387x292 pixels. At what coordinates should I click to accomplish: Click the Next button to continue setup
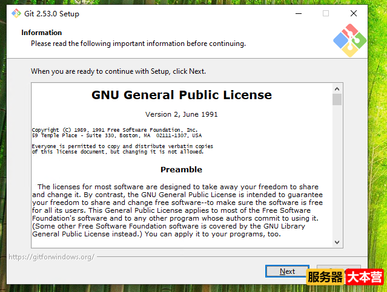[x=287, y=271]
